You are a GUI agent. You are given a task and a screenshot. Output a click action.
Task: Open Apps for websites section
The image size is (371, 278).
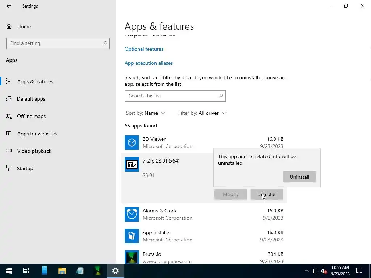(x=37, y=134)
